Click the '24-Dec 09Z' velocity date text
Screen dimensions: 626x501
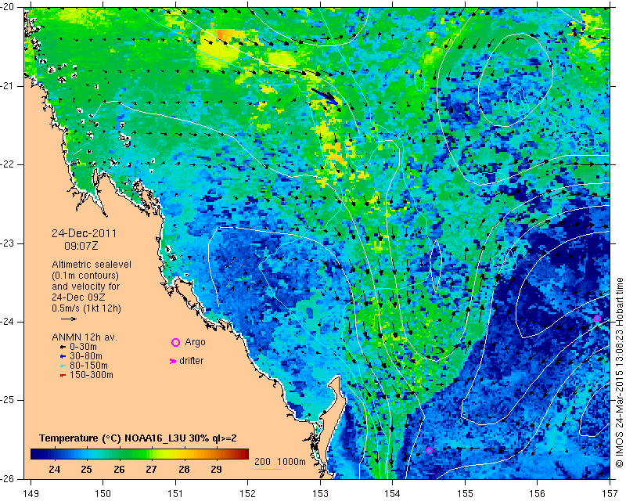tap(78, 297)
